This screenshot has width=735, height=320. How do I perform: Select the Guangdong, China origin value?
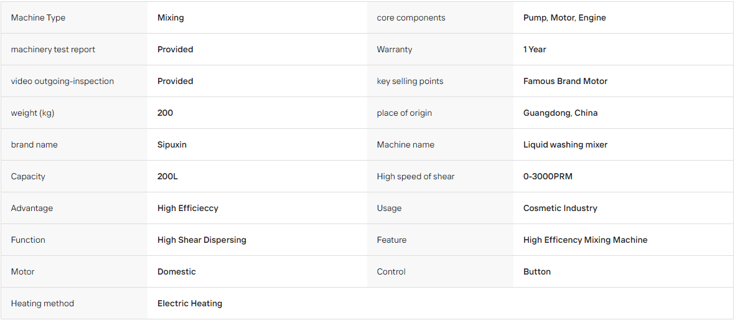[560, 113]
